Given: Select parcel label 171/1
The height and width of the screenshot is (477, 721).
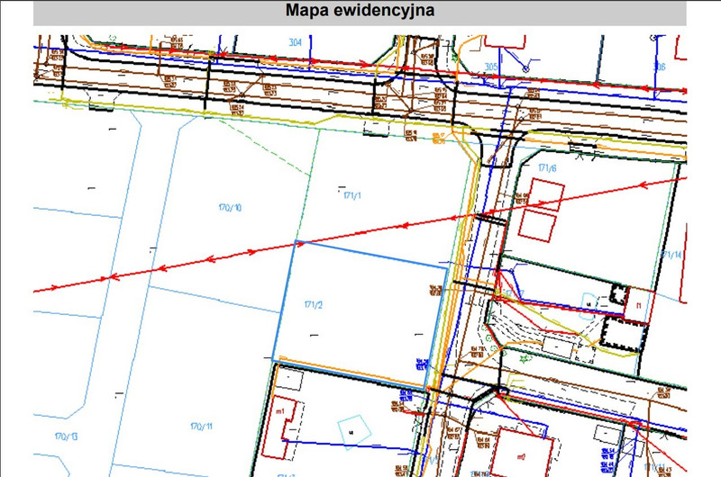Looking at the screenshot, I should 352,195.
